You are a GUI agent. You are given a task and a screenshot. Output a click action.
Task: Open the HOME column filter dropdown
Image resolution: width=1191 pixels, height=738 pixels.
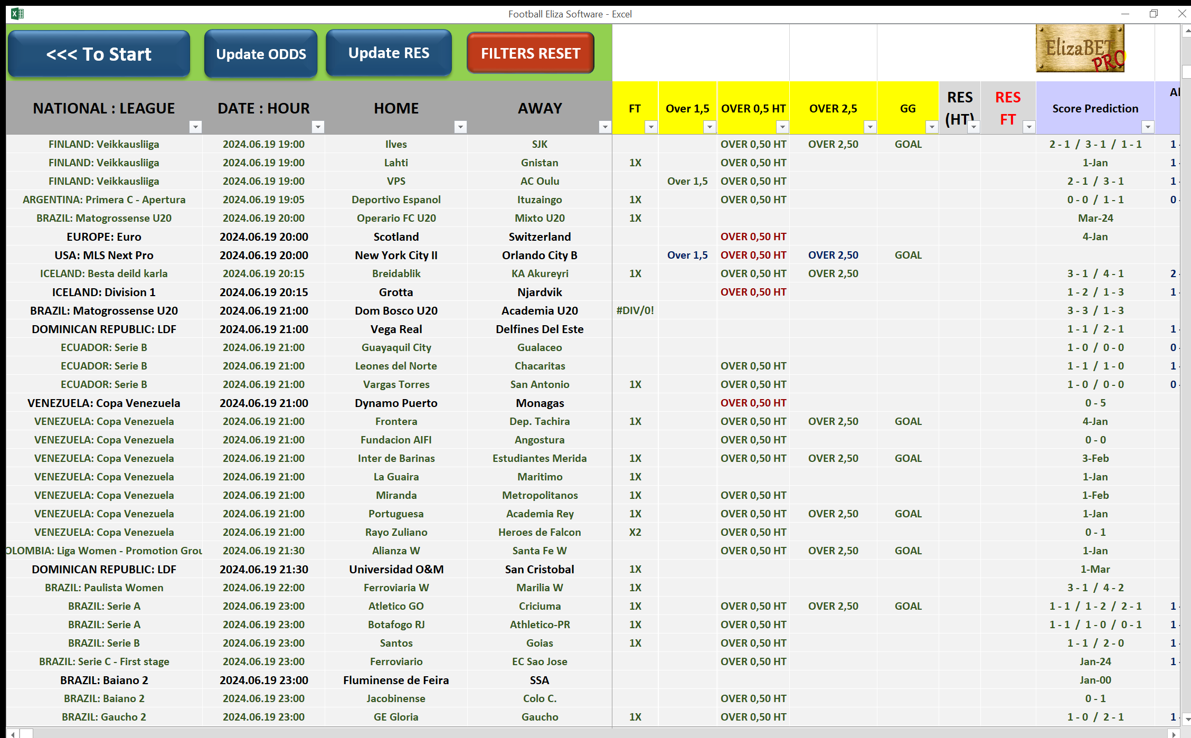click(460, 127)
